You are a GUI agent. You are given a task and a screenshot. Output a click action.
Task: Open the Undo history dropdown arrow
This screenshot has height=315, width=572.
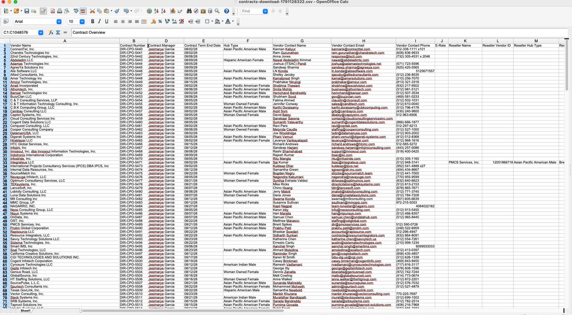pos(132,11)
